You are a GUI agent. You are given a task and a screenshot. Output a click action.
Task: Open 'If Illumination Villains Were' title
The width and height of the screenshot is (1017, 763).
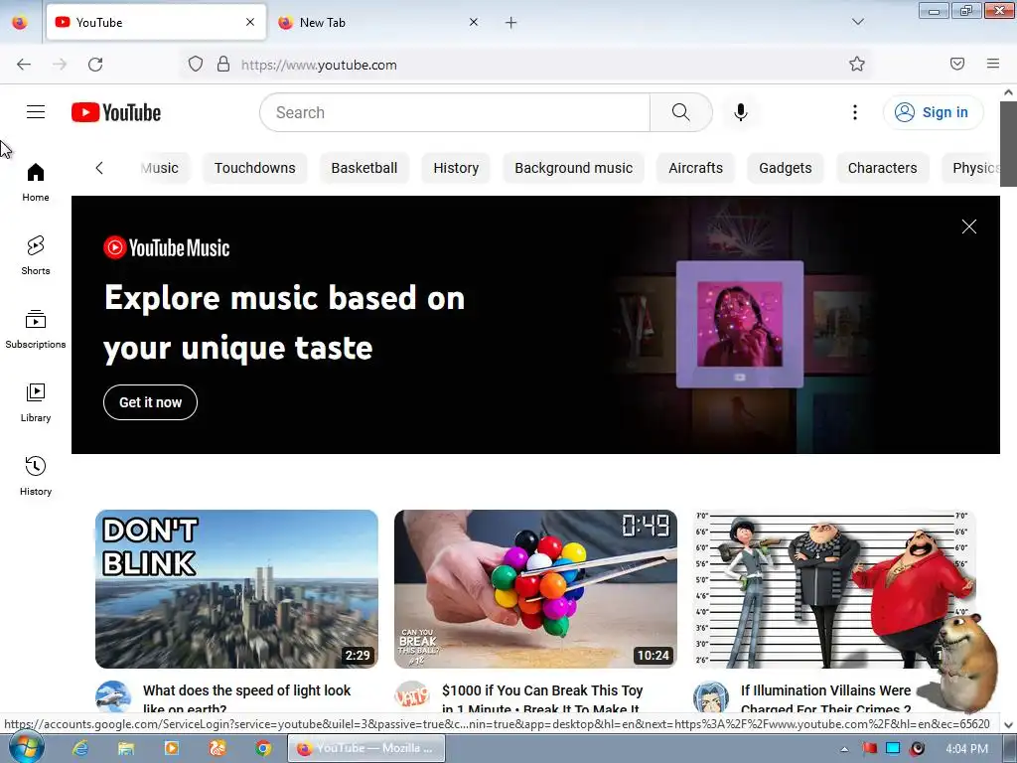(825, 698)
